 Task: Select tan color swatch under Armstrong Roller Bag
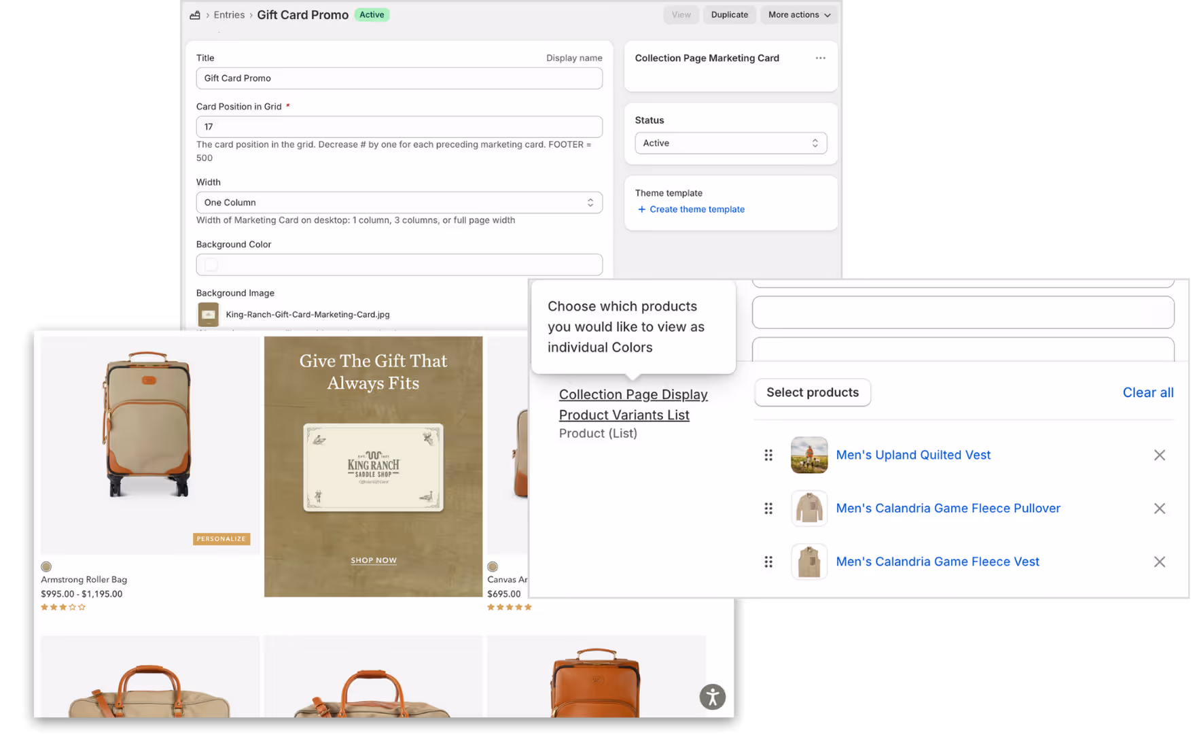point(46,566)
